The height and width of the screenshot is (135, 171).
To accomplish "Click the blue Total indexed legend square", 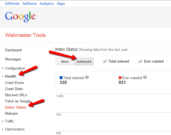I will (x=61, y=78).
